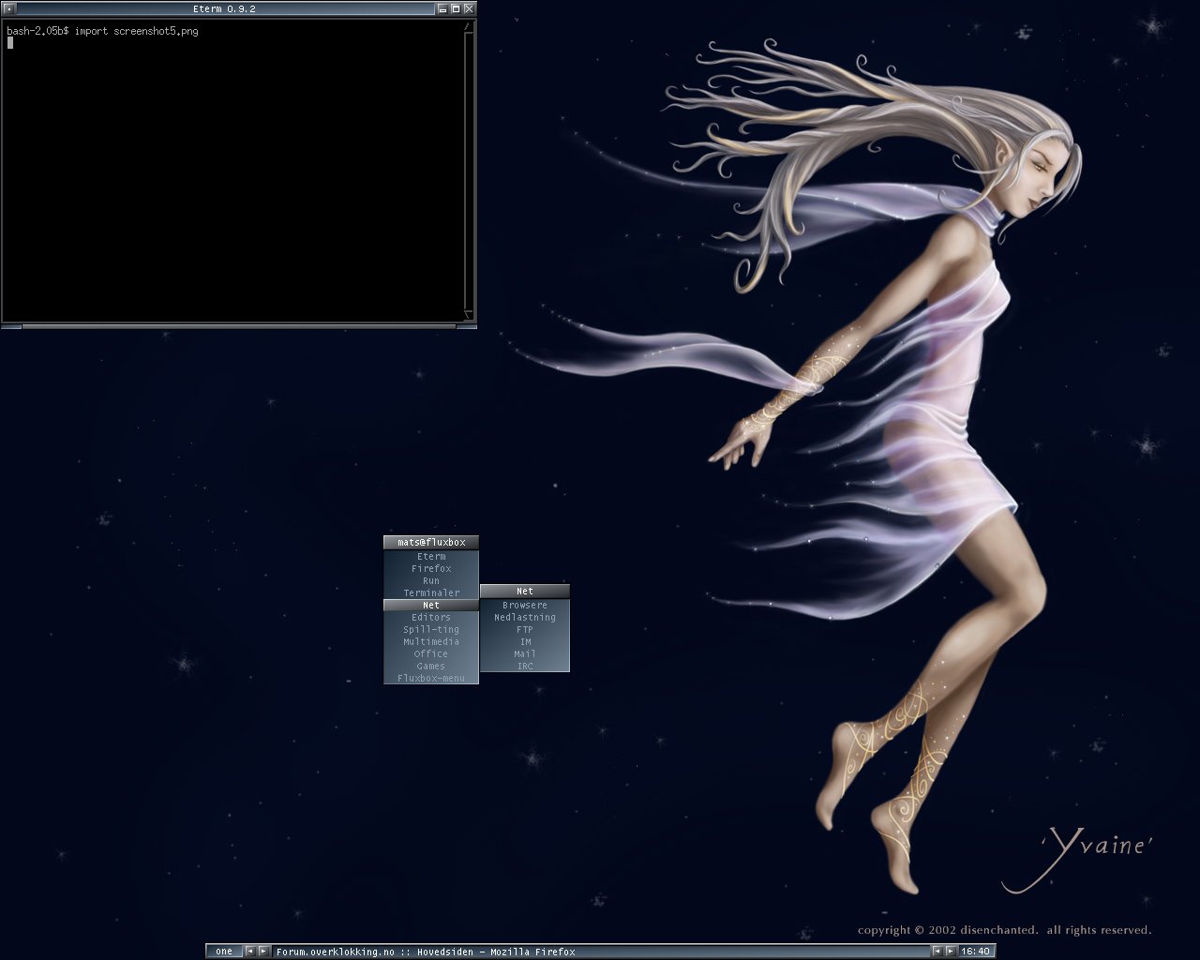Switch to previous workspace using left arrow beside 'one'
Image resolution: width=1200 pixels, height=960 pixels.
coord(250,952)
